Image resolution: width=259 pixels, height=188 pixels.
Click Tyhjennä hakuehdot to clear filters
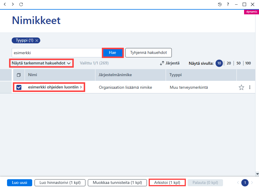pyautogui.click(x=148, y=53)
